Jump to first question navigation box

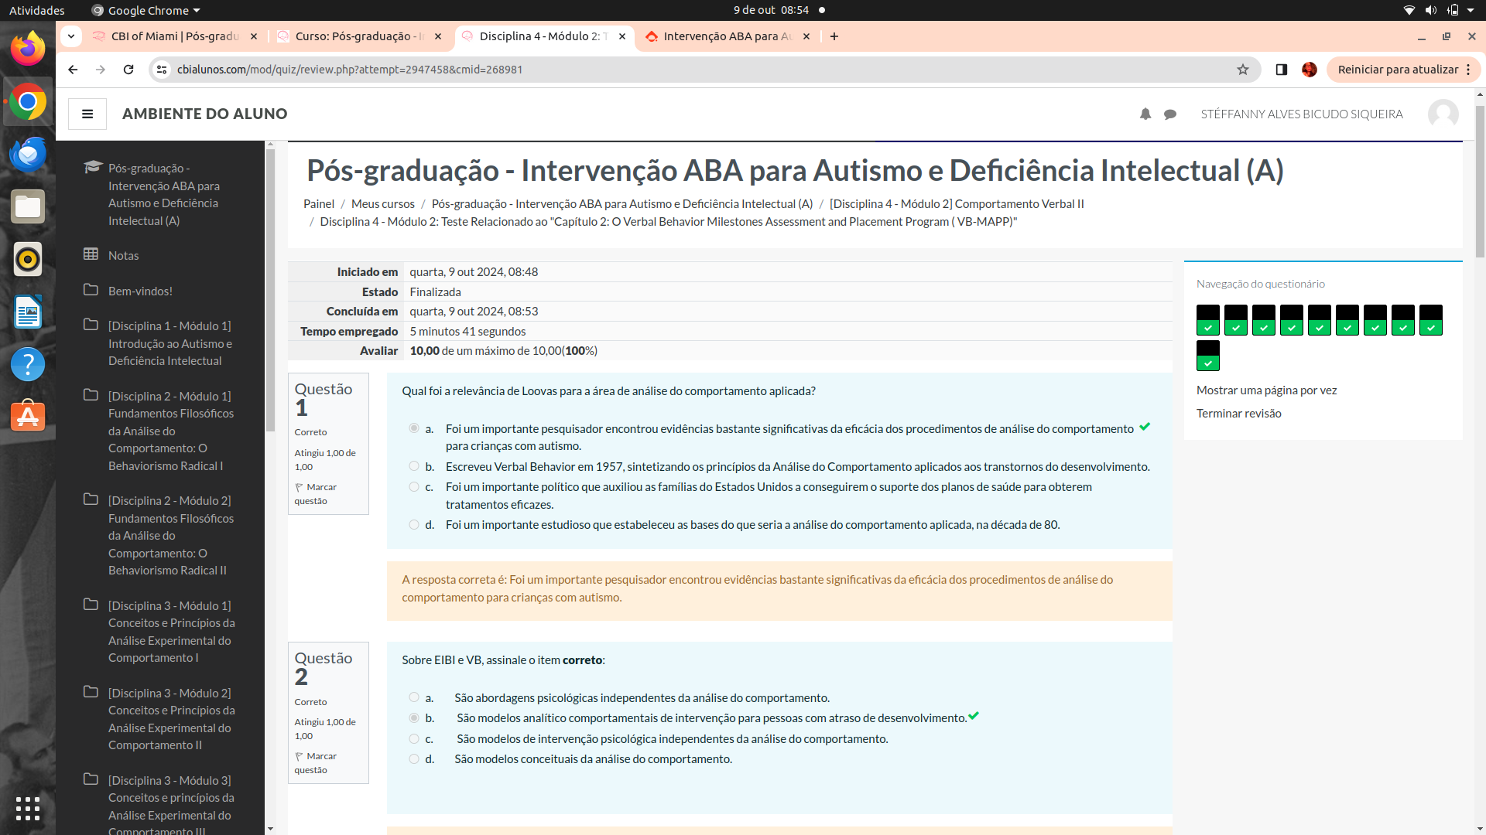tap(1207, 319)
